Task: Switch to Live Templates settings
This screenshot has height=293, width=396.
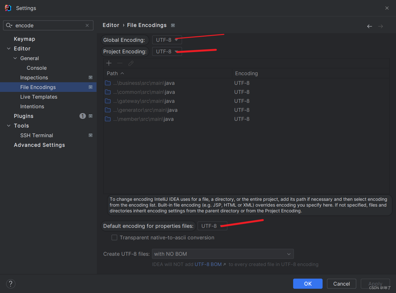Action: click(39, 97)
